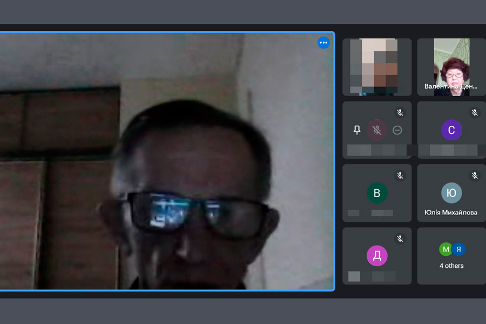
Task: Select the pixelated participant video tile
Action: coord(377,67)
